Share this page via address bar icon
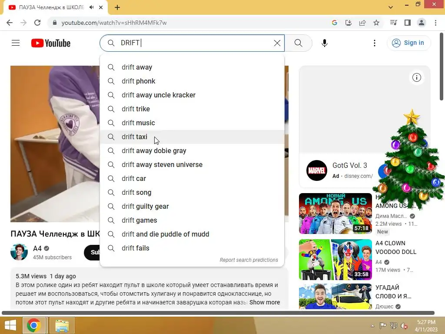This screenshot has height=334, width=445. click(x=362, y=23)
